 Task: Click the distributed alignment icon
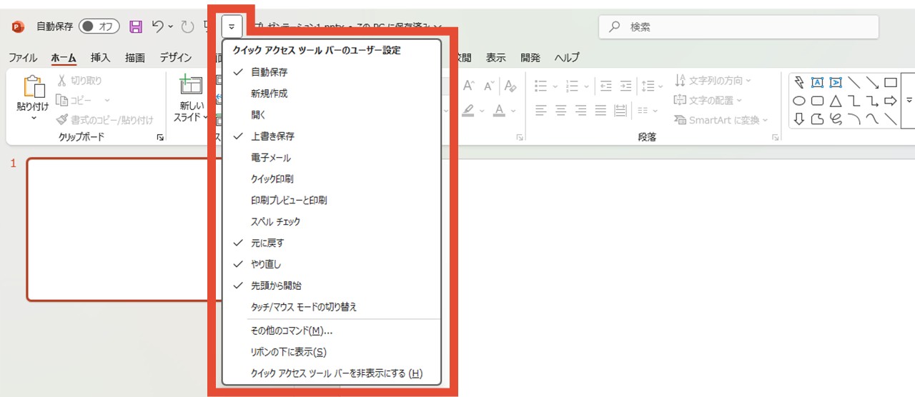pos(620,110)
